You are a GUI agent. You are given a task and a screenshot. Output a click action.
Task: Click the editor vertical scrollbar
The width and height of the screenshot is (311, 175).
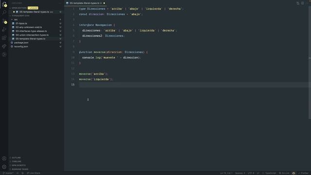(x=310, y=63)
